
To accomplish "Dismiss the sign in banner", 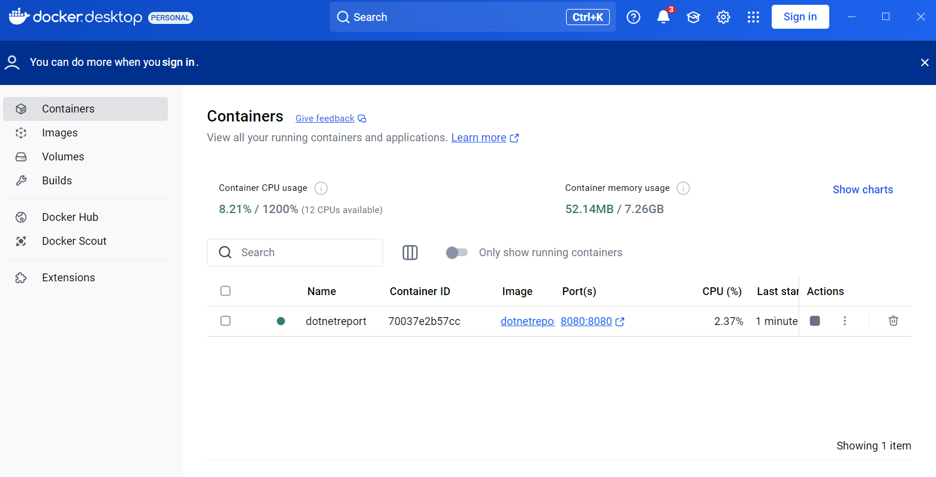I will click(x=924, y=63).
